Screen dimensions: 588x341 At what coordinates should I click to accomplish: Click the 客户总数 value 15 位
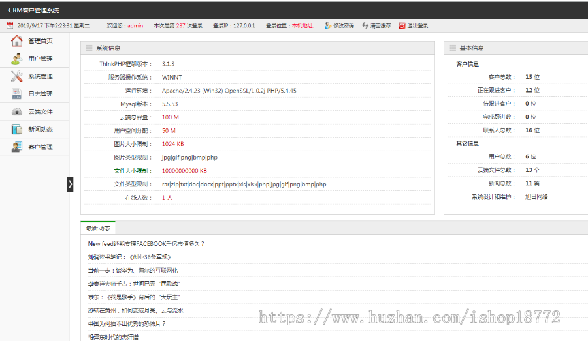[x=532, y=77]
